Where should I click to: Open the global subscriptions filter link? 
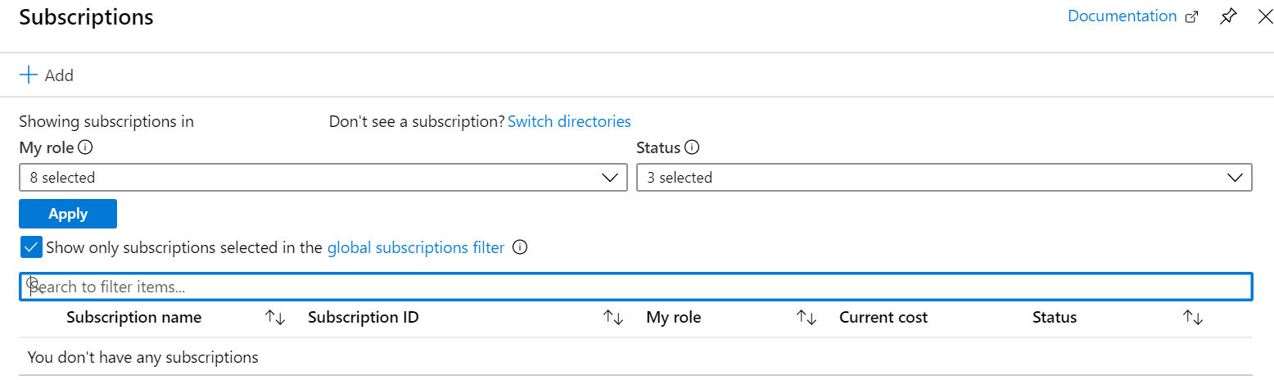pos(416,247)
